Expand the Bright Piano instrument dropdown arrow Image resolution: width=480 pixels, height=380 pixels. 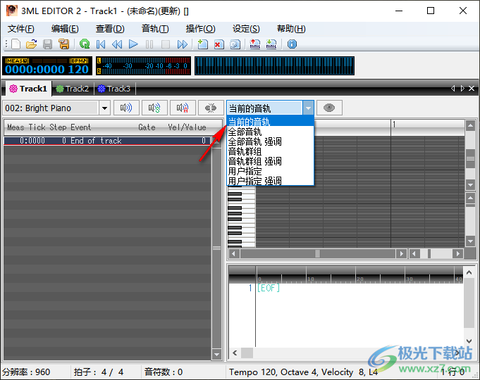104,108
